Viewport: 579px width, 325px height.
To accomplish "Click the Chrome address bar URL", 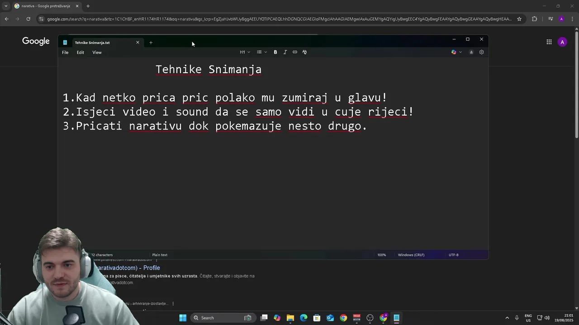I will 279,19.
